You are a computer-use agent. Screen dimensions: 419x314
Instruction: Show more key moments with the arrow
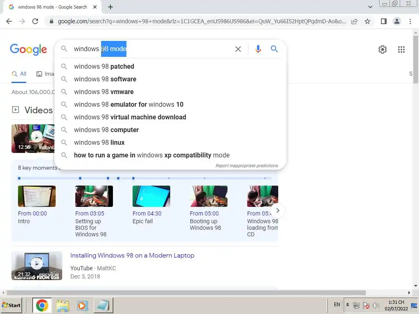tap(278, 211)
